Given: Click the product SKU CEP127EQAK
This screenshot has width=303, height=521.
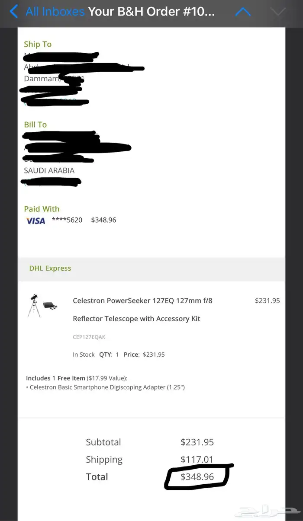Looking at the screenshot, I should [89, 337].
